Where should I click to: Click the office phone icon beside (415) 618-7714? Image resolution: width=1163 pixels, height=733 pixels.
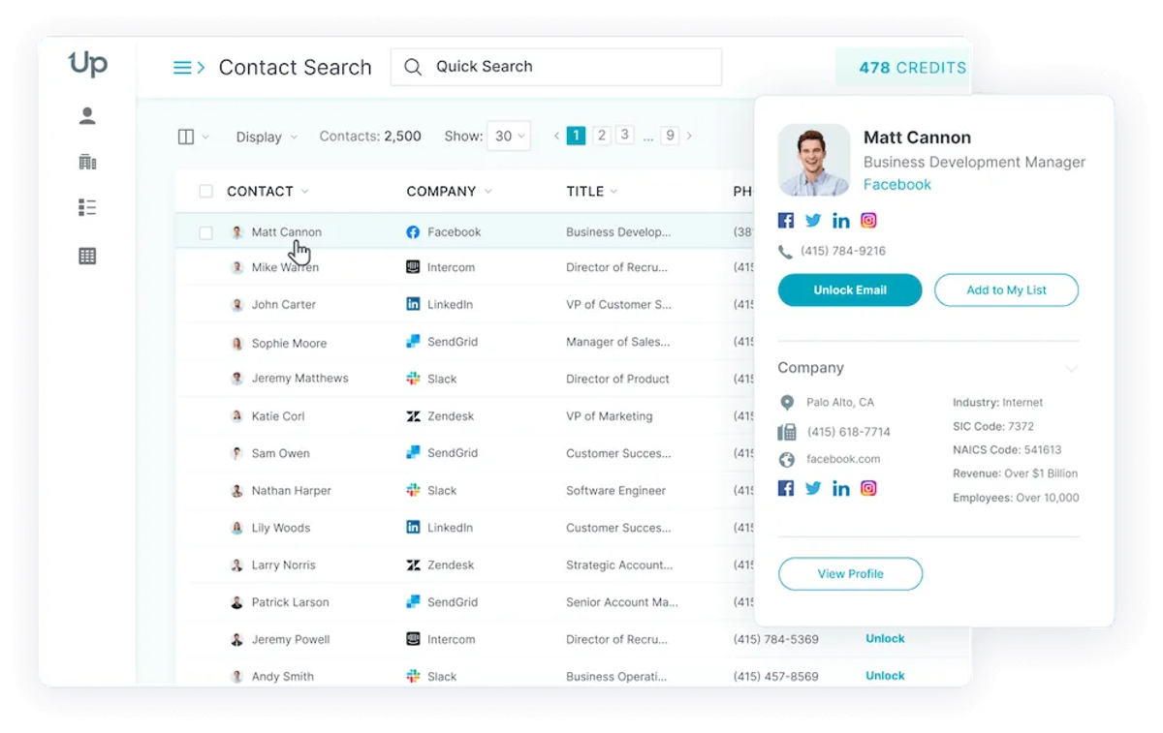pos(787,432)
